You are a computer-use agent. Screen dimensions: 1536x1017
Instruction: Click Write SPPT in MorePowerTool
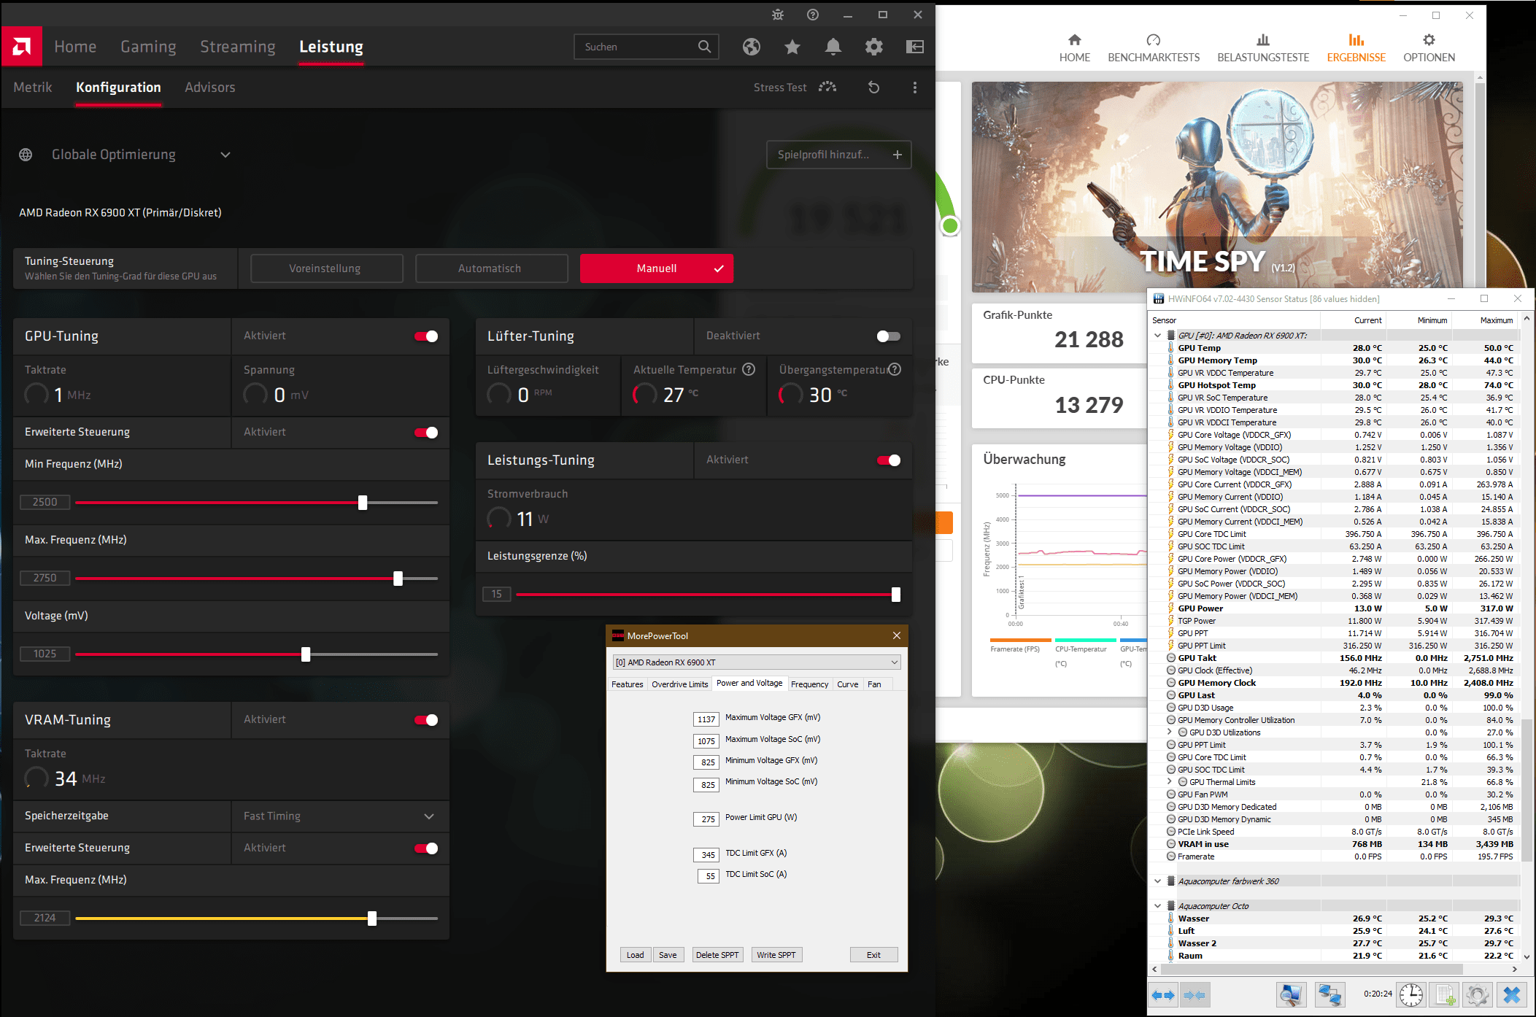pyautogui.click(x=776, y=955)
